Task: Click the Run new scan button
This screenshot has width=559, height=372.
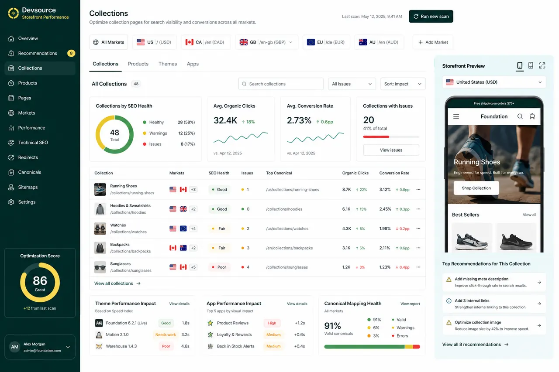Action: [x=431, y=16]
